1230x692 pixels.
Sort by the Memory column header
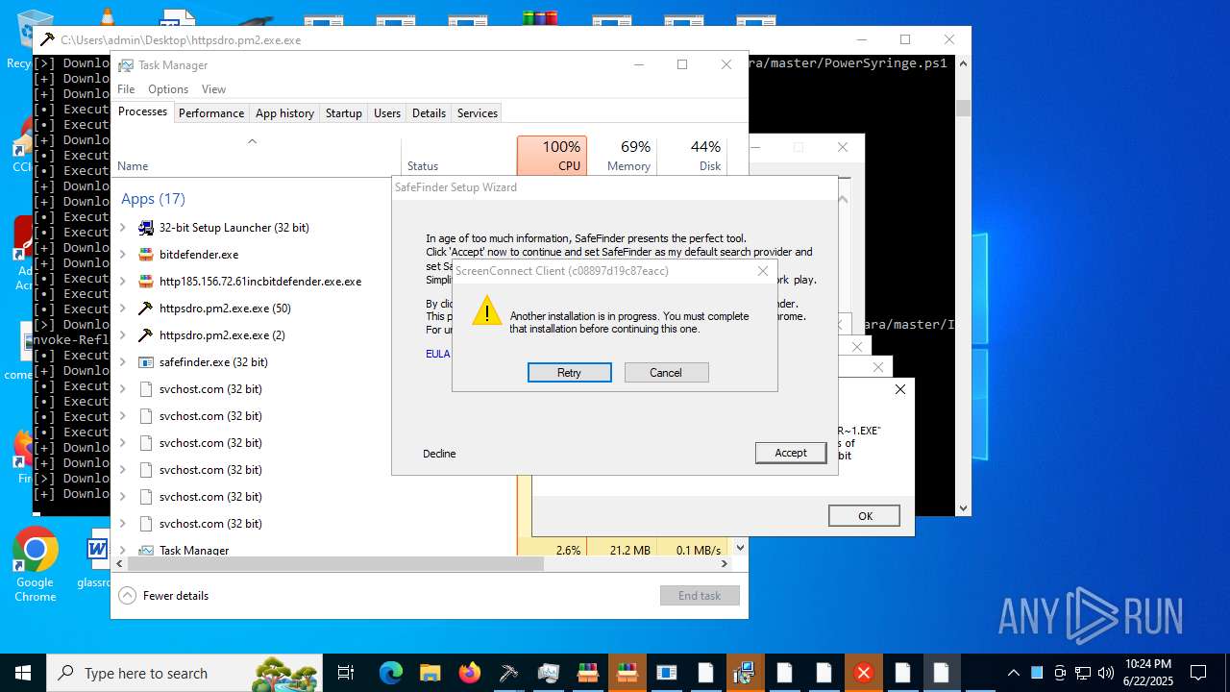[622, 156]
